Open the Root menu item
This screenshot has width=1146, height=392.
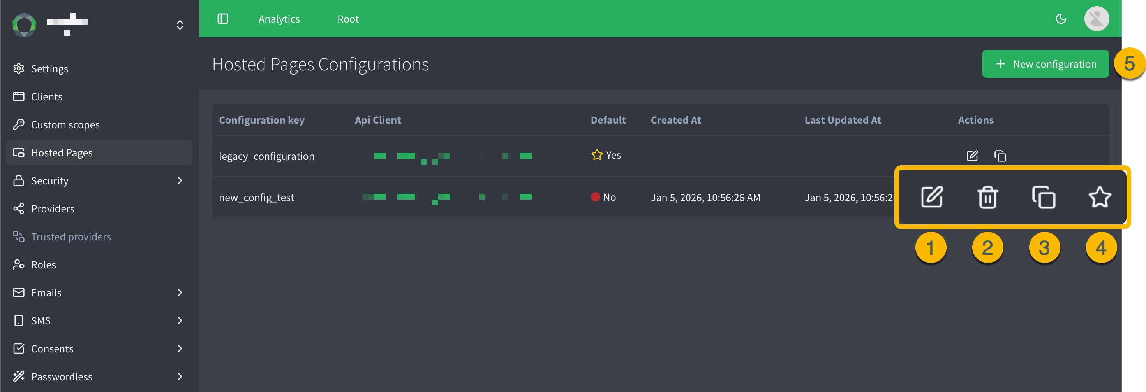click(348, 19)
